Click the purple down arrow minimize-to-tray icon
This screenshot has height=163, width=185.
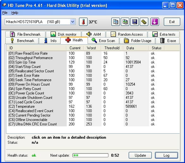point(155,22)
